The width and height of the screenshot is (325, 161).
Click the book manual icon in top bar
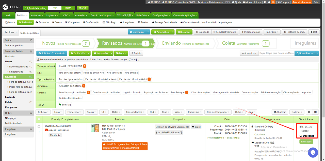coord(264,2)
